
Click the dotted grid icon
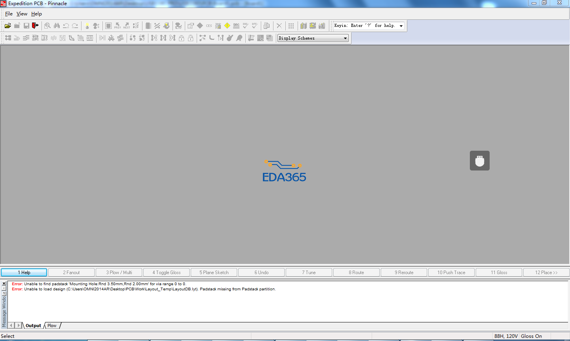point(291,26)
